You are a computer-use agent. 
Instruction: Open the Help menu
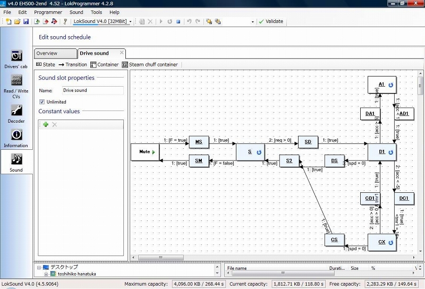[114, 12]
